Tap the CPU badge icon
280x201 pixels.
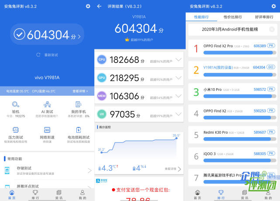click(x=102, y=59)
